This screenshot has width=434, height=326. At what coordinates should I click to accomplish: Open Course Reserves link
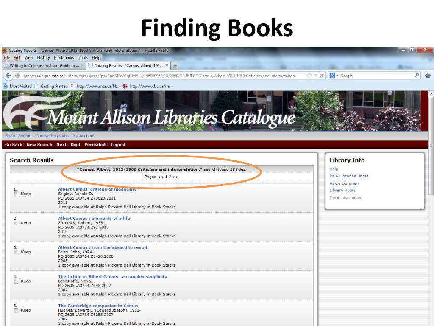pyautogui.click(x=52, y=136)
